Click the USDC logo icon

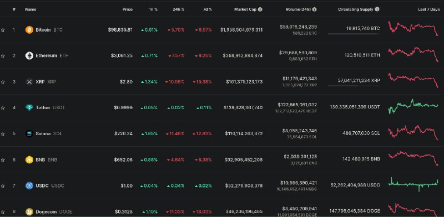29,185
